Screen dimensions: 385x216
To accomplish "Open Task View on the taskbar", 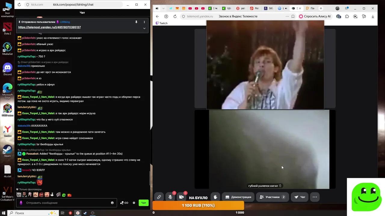I will click(x=63, y=213).
